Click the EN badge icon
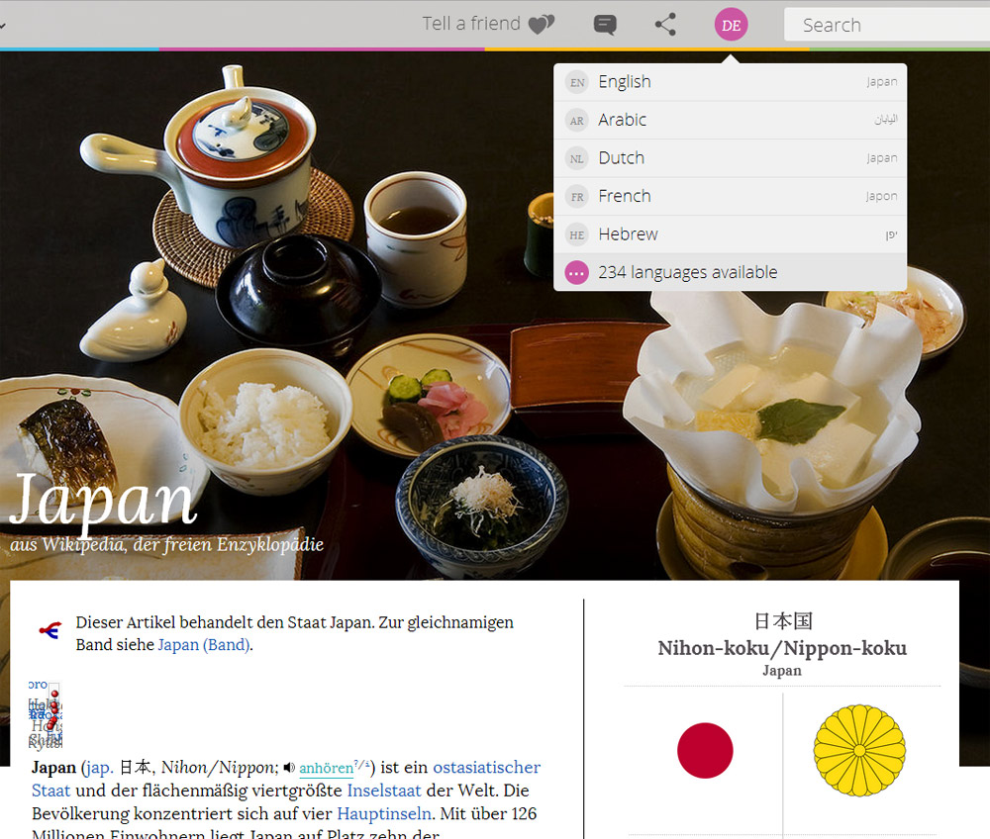Viewport: 990px width, 839px height. tap(577, 82)
